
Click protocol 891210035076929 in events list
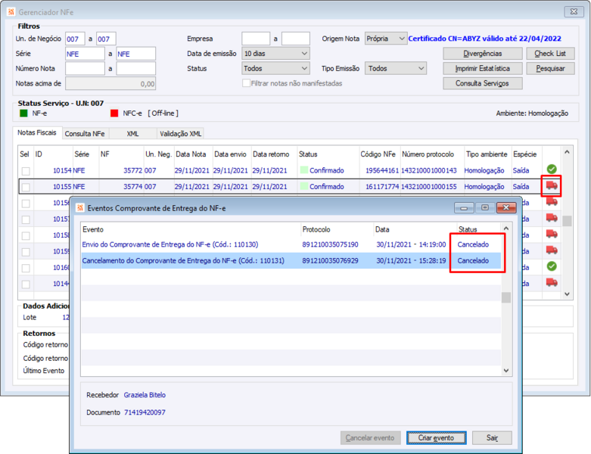(330, 261)
